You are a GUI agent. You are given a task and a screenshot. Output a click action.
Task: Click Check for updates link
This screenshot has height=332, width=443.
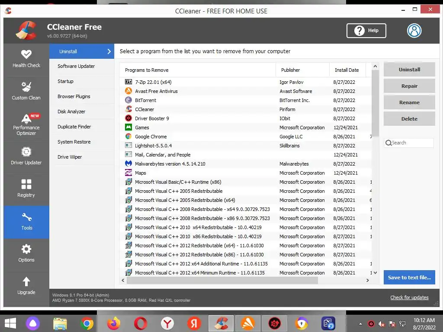pyautogui.click(x=409, y=297)
